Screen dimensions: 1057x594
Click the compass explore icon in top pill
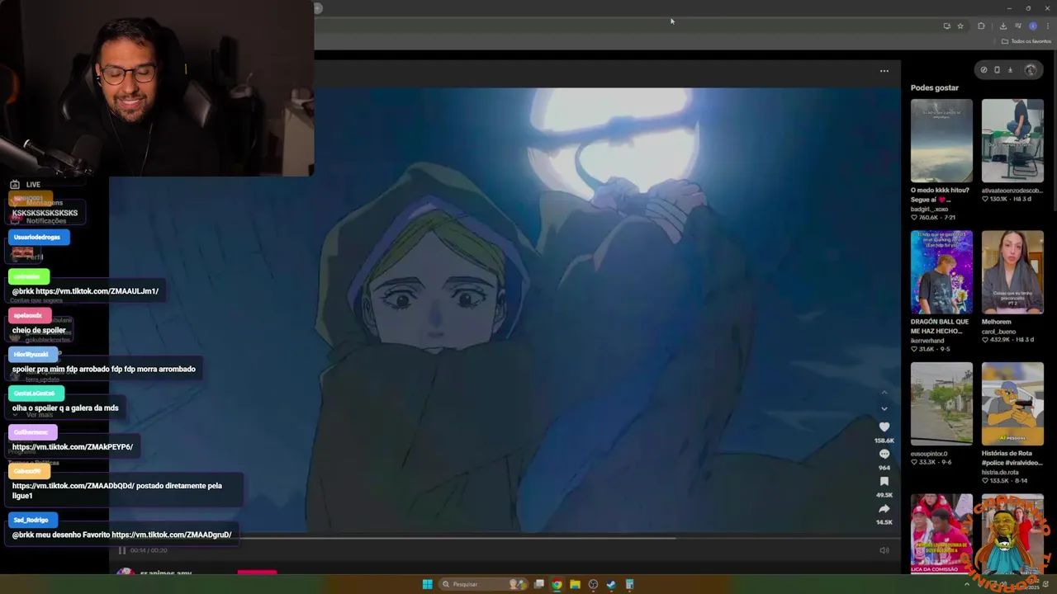[984, 70]
